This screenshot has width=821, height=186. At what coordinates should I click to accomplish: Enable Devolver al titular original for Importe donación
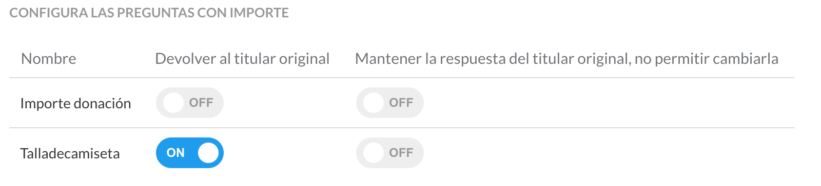click(190, 103)
